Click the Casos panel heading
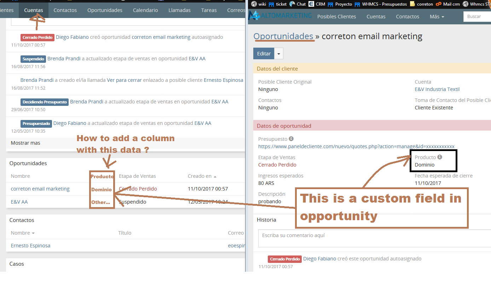This screenshot has height=283, width=491. 17,264
